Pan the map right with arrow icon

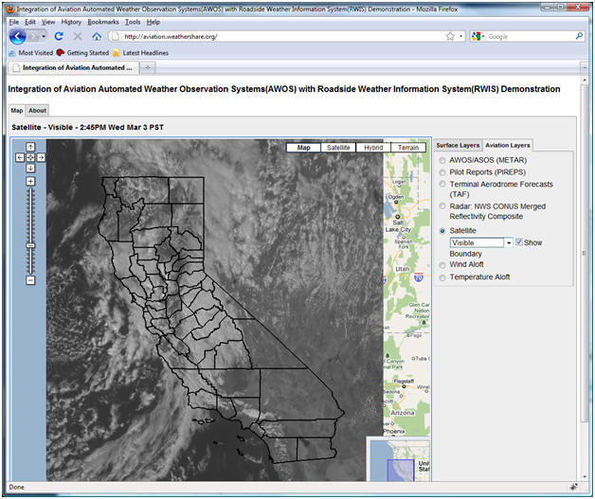pos(41,157)
